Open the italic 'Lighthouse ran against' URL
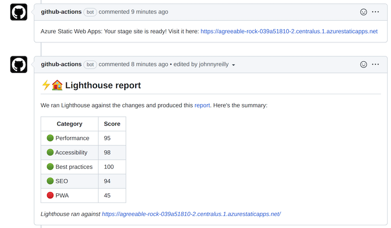This screenshot has height=228, width=391. point(191,214)
